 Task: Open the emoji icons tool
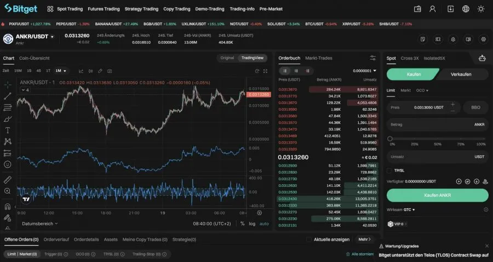(8, 164)
